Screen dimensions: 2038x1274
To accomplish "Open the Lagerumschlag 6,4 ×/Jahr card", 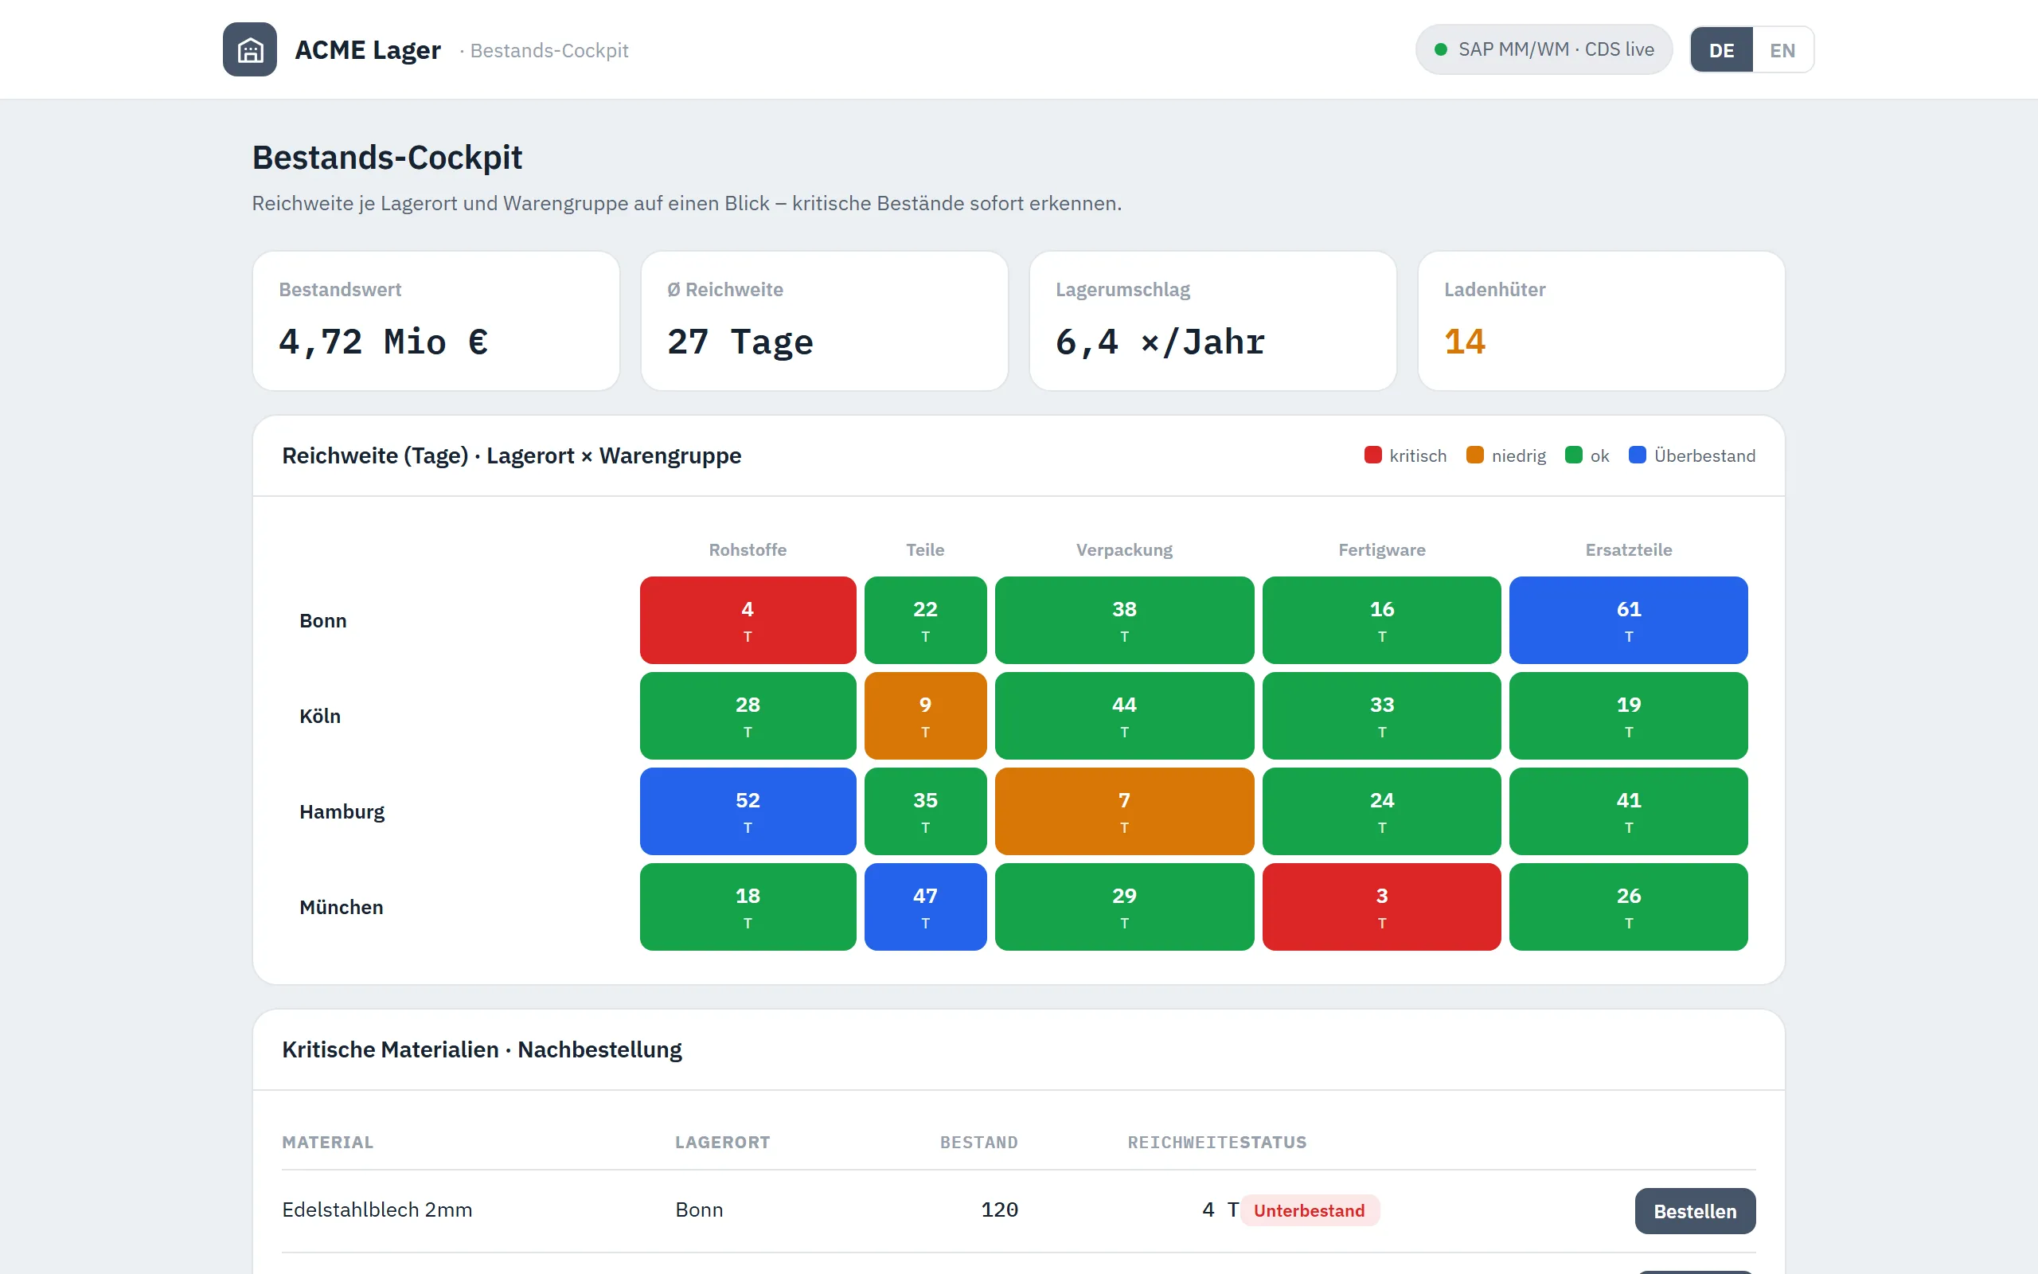I will [x=1212, y=321].
